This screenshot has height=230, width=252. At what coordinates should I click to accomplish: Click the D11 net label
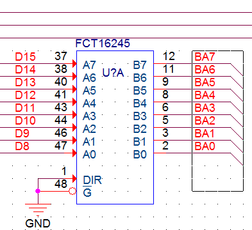25,108
